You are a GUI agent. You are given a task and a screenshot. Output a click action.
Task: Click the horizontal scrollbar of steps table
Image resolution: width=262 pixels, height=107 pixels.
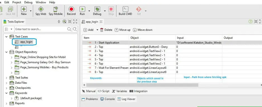point(142,85)
